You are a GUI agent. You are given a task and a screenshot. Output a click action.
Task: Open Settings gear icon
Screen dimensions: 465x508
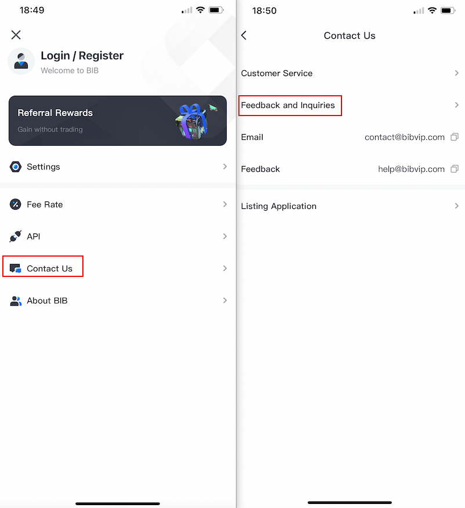(x=15, y=167)
